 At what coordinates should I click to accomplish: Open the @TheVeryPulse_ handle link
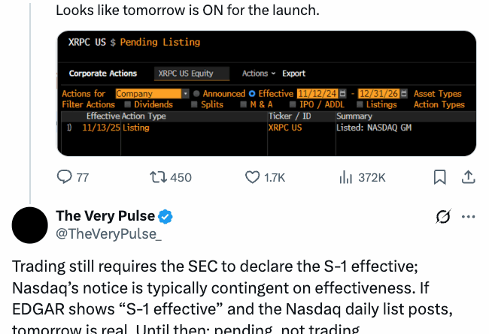(x=108, y=233)
